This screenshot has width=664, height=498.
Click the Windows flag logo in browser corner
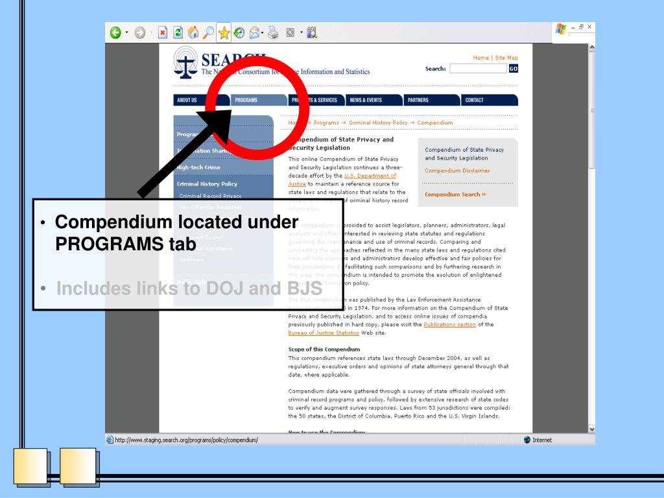coord(561,29)
